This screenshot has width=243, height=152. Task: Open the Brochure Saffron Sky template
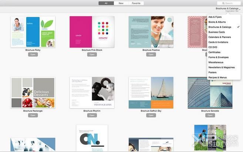pos(151,115)
